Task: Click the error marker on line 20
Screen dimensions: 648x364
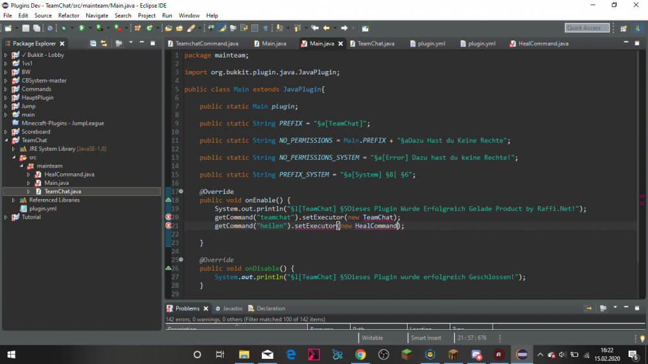Action: coord(168,217)
